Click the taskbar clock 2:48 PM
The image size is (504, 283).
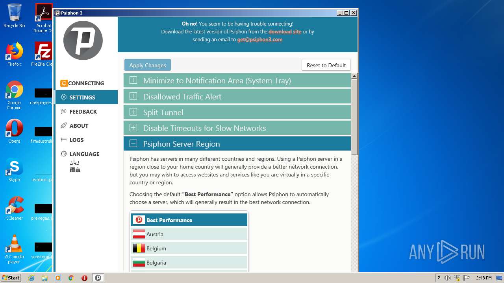(484, 278)
